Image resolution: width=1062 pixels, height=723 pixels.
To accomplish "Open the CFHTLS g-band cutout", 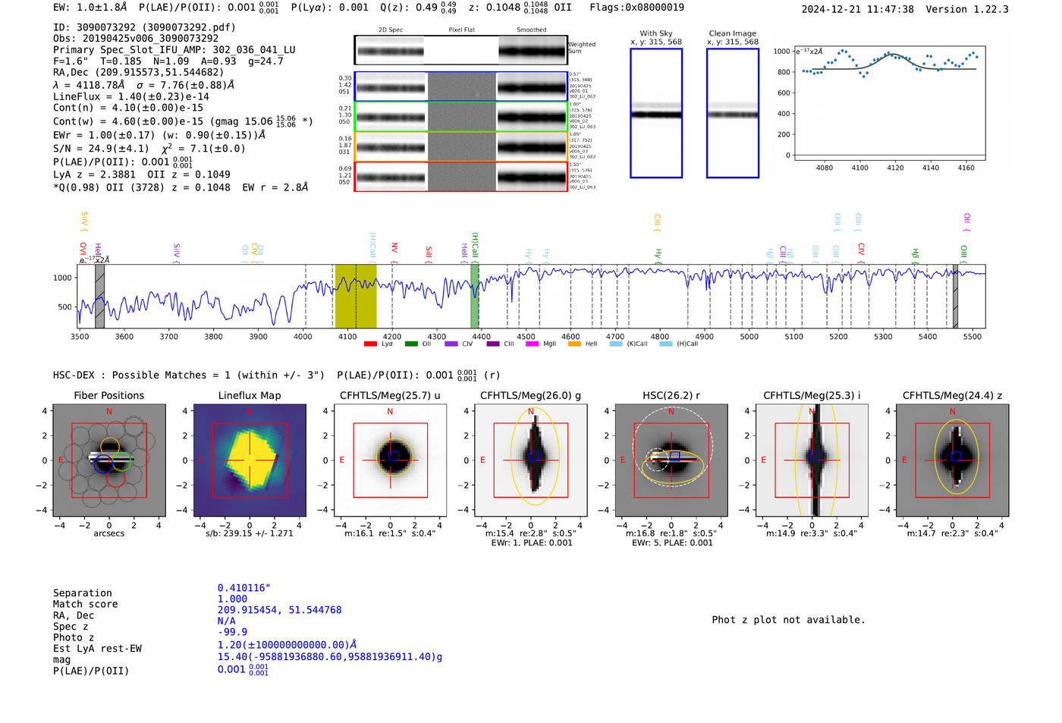I will (531, 461).
